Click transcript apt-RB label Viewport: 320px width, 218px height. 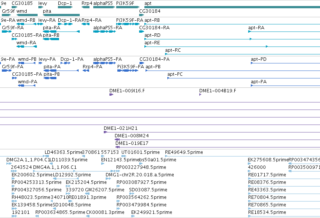pyautogui.click(x=152, y=20)
